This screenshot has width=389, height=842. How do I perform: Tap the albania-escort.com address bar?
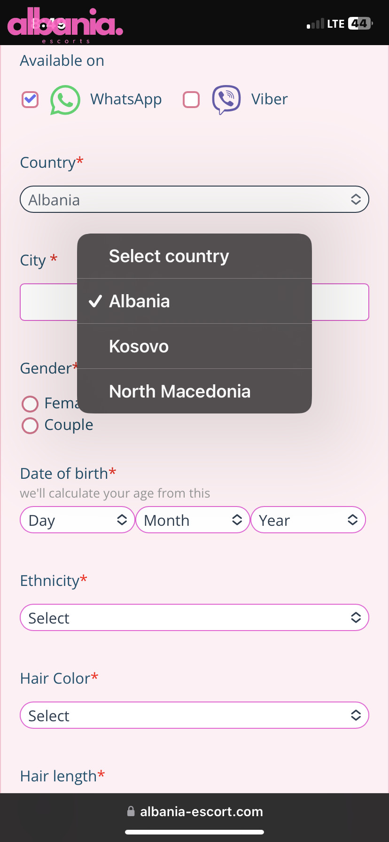194,811
